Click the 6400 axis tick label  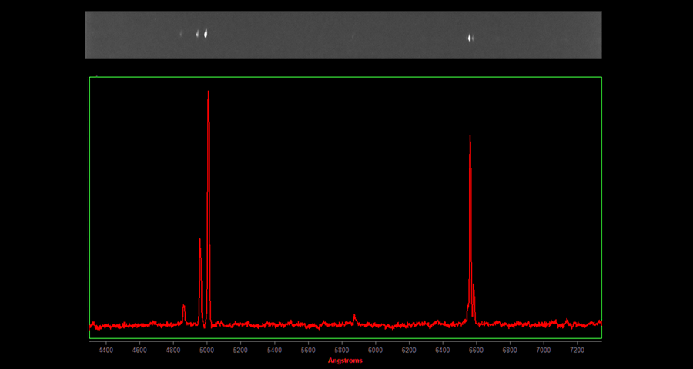tap(443, 350)
